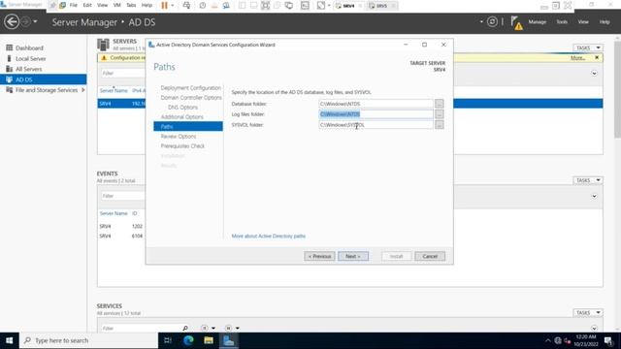Viewport: 621px width, 349px height.
Task: Go to Domain Controller Options step
Action: (x=191, y=97)
